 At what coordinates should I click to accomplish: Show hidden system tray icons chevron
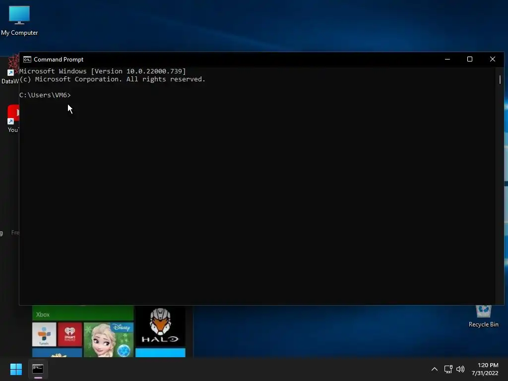[435, 369]
